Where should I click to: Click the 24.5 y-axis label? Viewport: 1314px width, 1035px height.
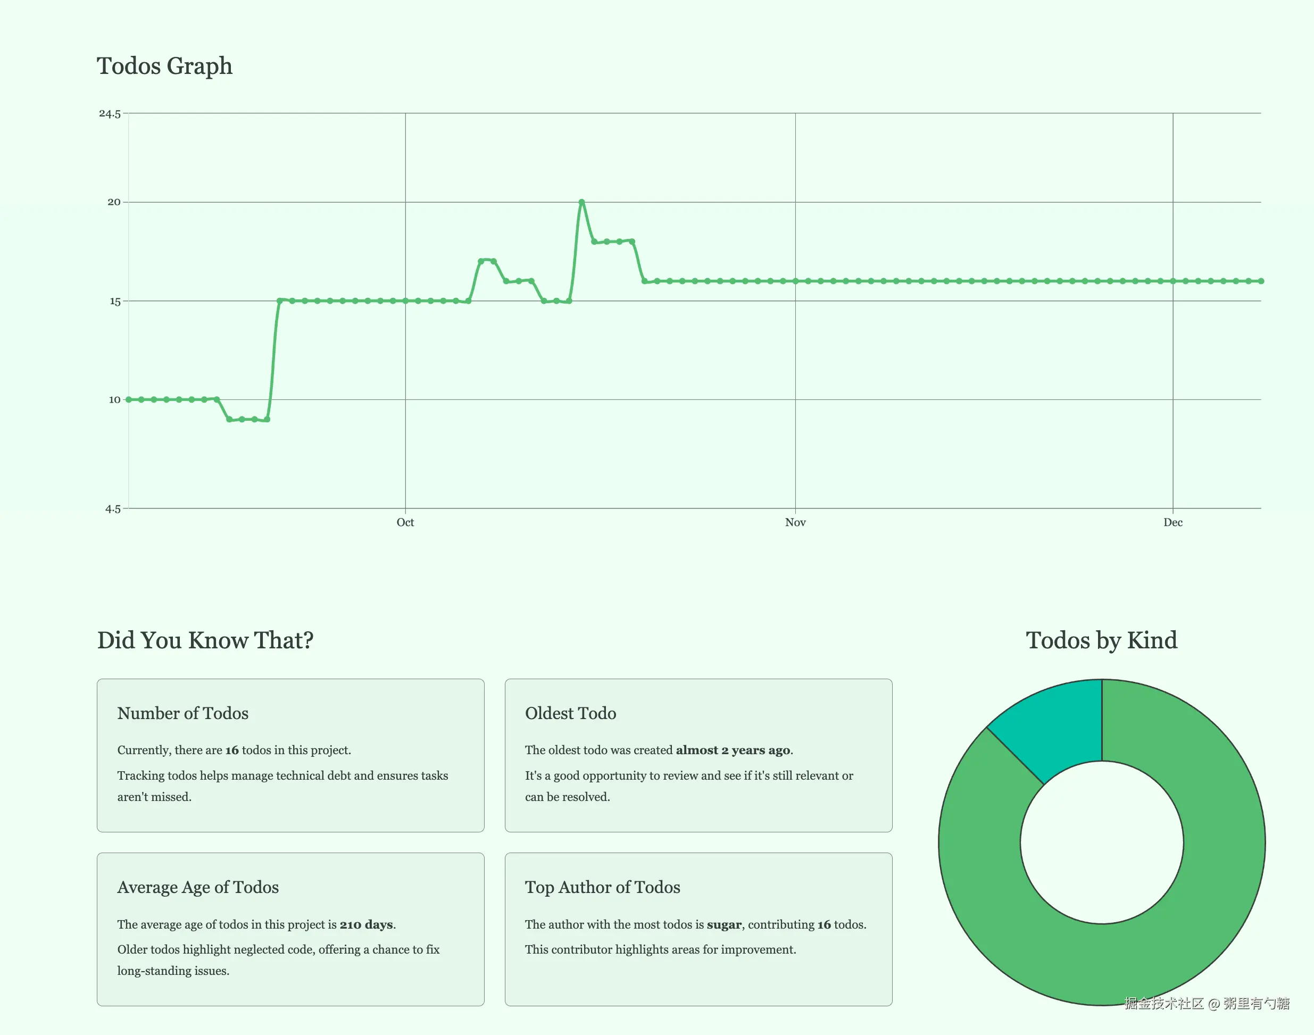(110, 113)
